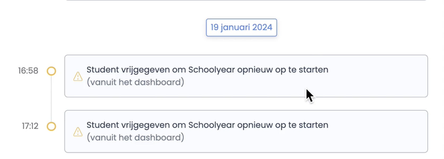This screenshot has height=159, width=444.
Task: Click the word "Schoolyear" in the 17:12 entry
Action: tap(212, 125)
